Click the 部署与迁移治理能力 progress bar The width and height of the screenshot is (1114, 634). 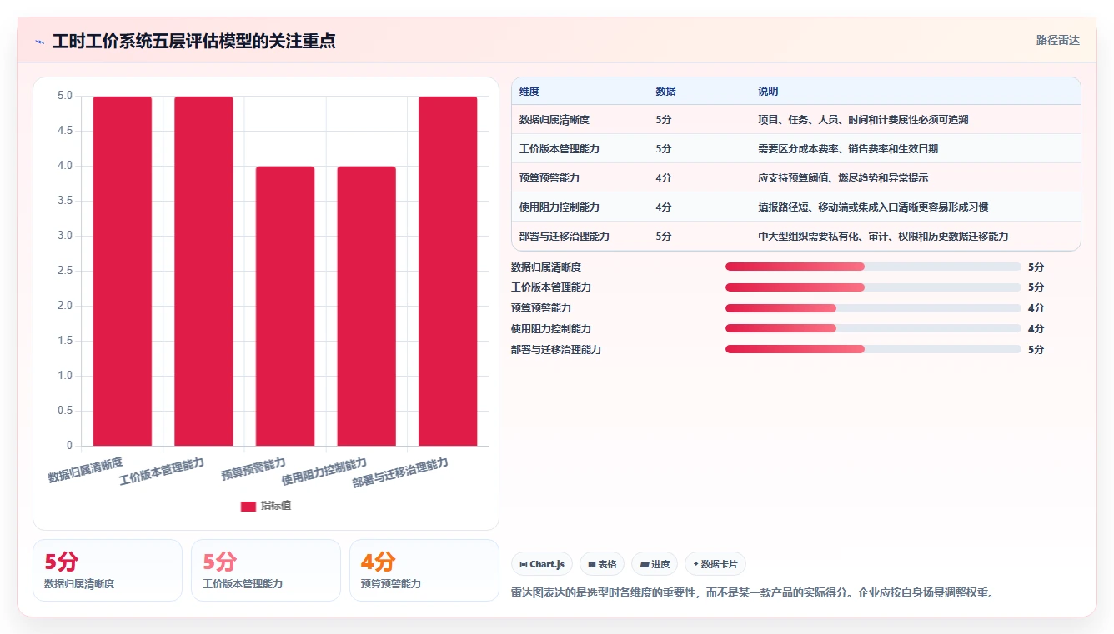click(873, 350)
